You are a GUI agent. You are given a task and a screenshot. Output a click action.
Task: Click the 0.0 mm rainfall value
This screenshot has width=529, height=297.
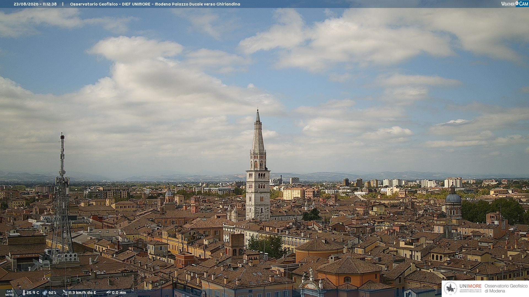tap(119, 293)
